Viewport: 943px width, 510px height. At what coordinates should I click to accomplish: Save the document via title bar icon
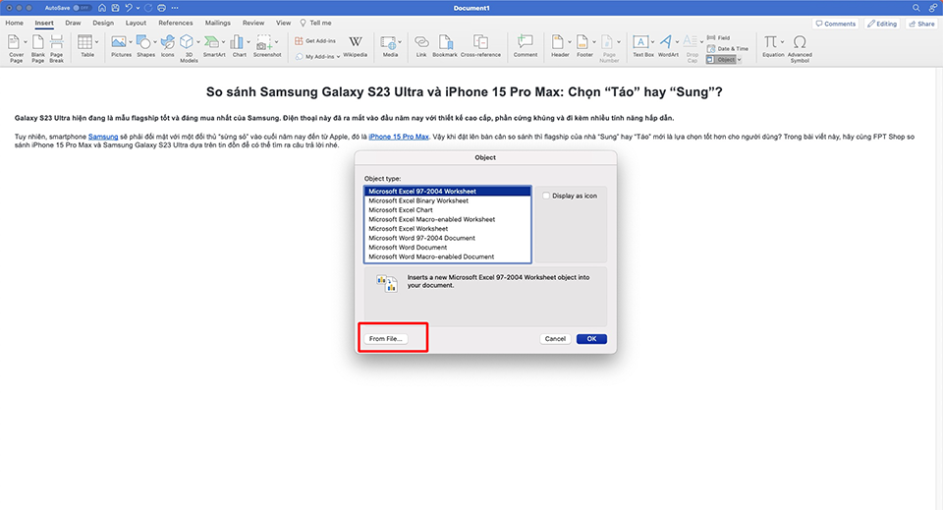115,8
